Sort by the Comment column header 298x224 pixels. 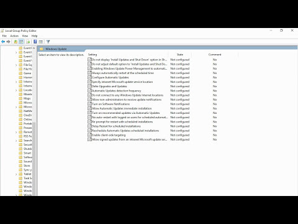215,55
